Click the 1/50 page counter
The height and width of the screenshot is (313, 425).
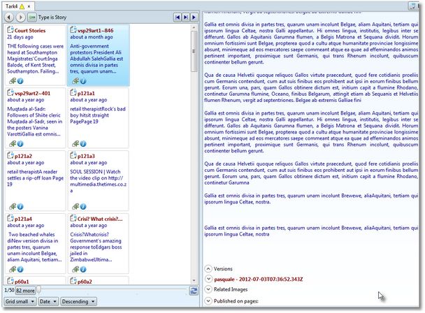[9, 290]
